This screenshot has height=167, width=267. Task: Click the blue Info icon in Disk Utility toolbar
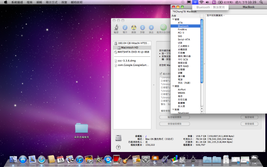(x=125, y=28)
